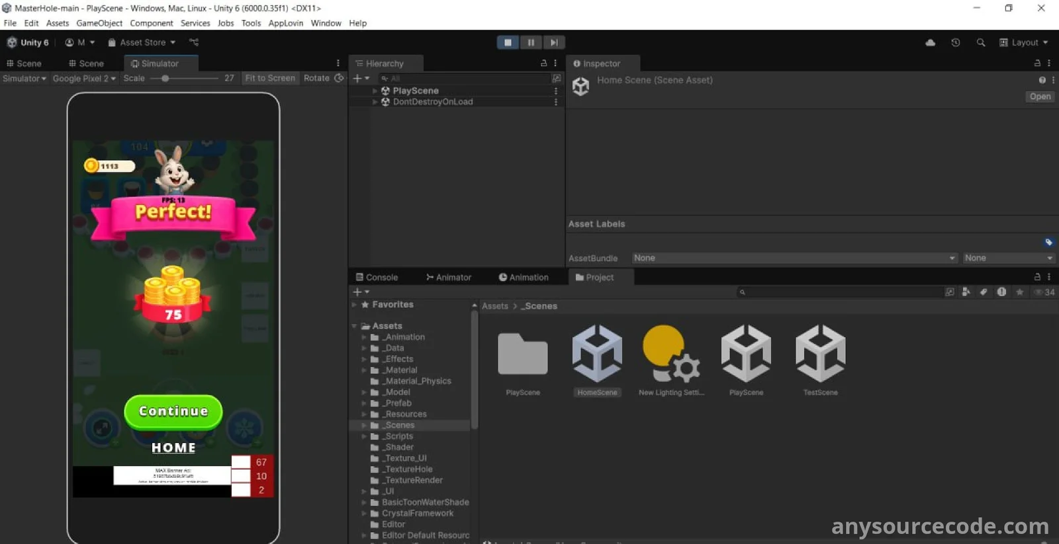
Task: Stop play mode with the Play button
Action: coord(508,42)
